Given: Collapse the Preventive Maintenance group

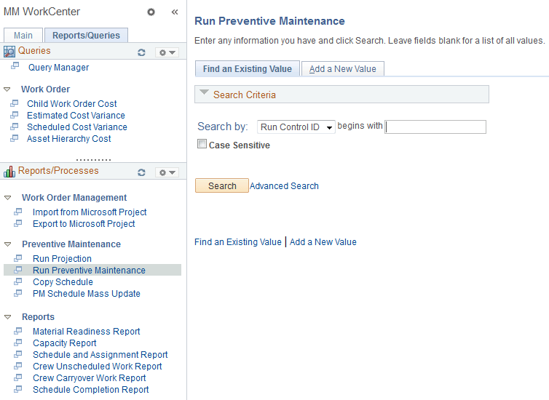Looking at the screenshot, I should 8,244.
